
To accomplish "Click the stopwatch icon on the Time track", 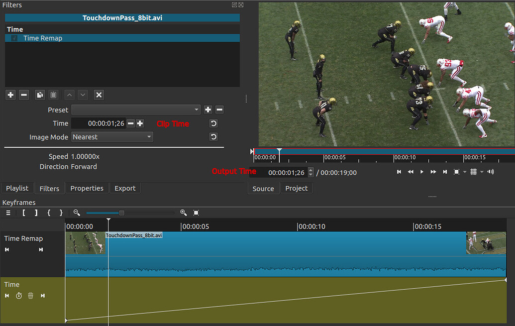I will coord(18,296).
